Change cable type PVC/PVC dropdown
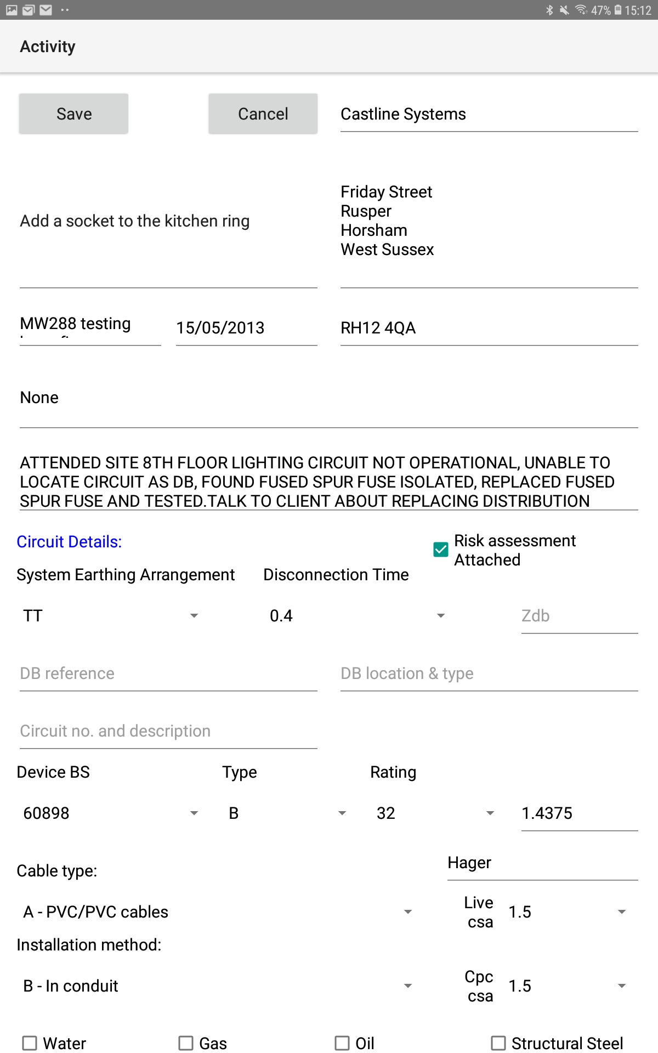 click(217, 912)
